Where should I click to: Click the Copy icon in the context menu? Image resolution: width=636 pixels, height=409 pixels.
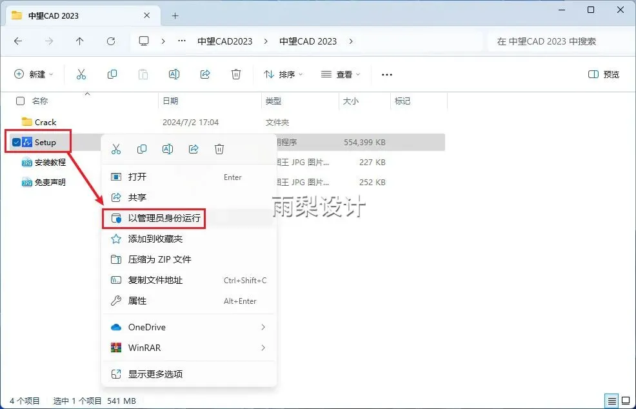(141, 149)
